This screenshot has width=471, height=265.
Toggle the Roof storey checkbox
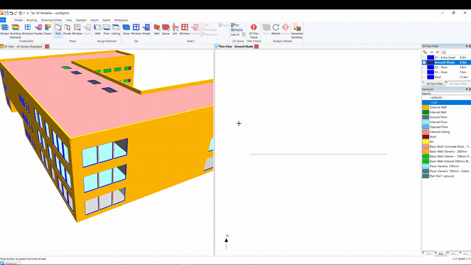pyautogui.click(x=424, y=77)
